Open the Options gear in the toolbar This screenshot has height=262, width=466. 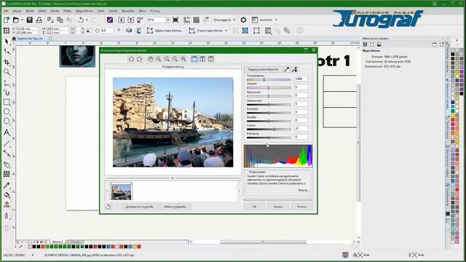[243, 20]
